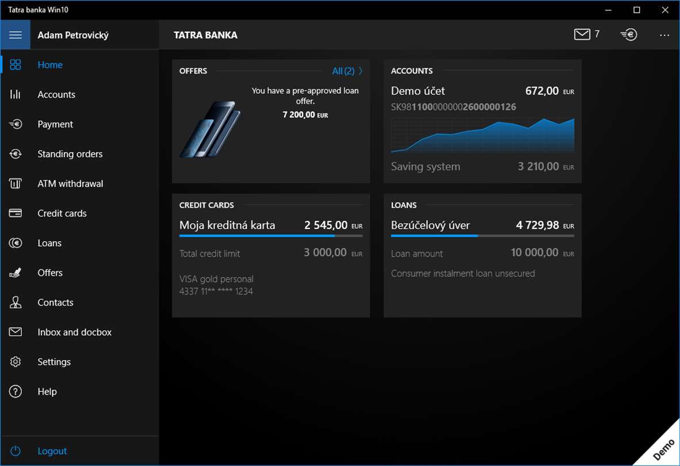Click the Loans euro coin icon
The height and width of the screenshot is (466, 680).
(15, 243)
